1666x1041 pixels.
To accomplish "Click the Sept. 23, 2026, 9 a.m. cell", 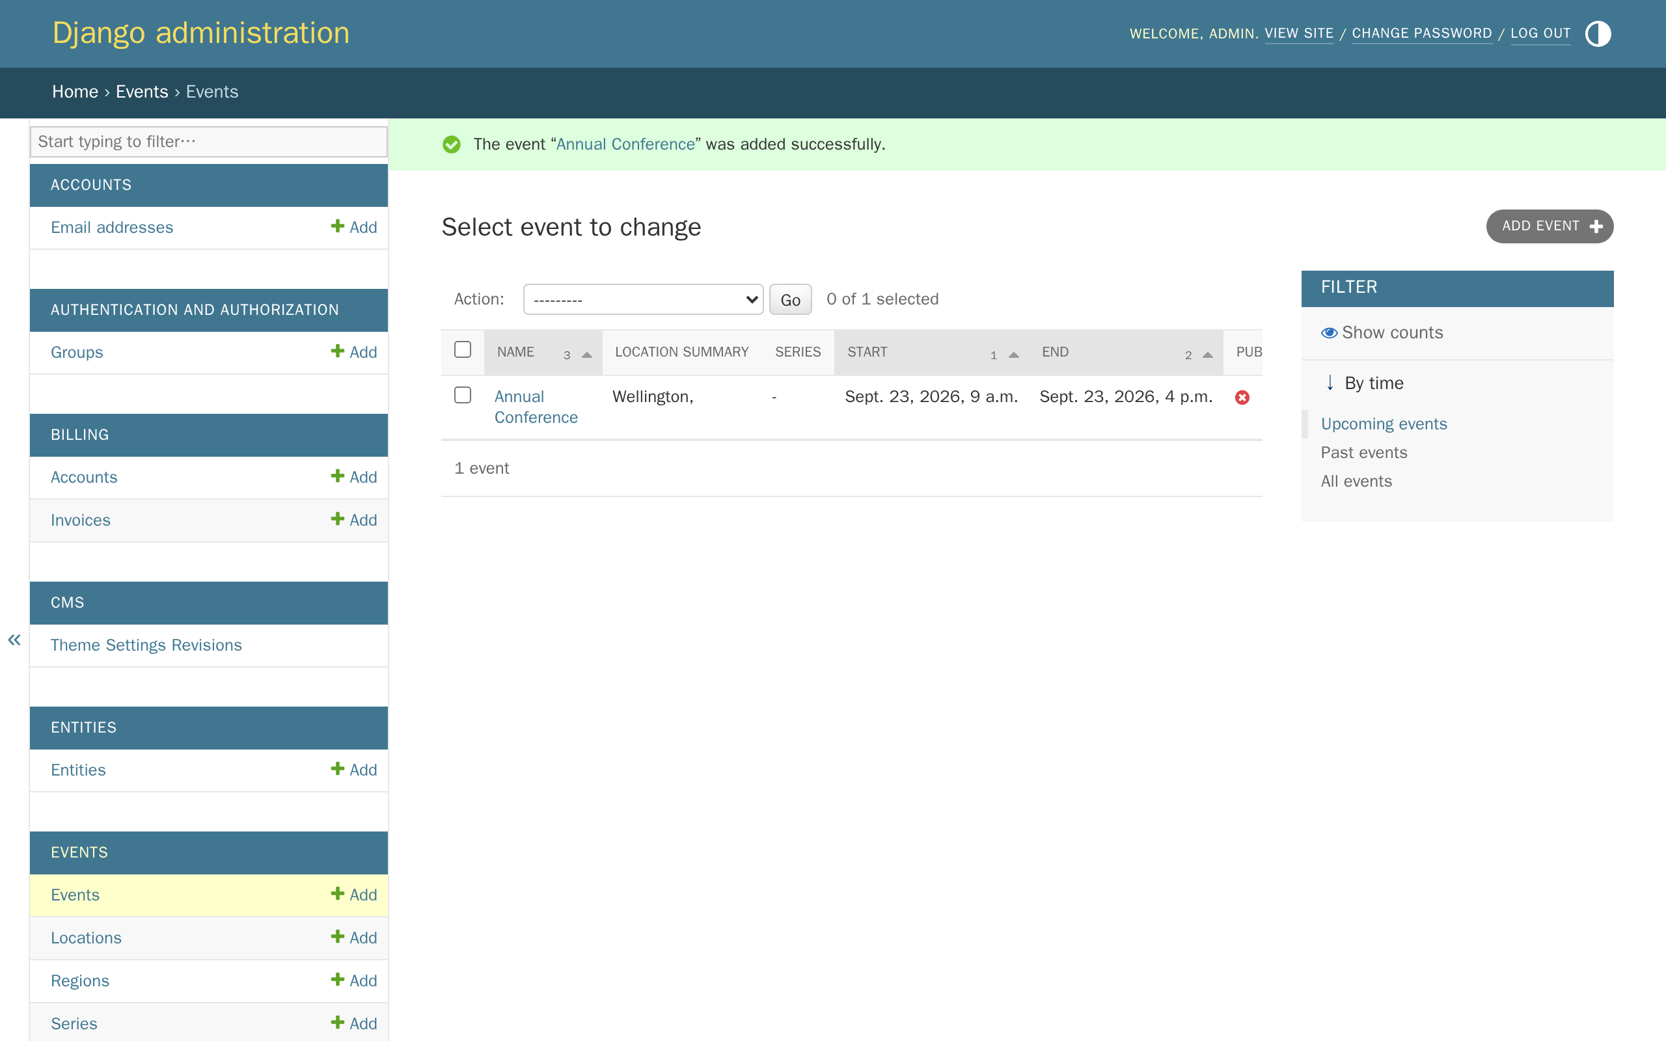I will click(931, 397).
